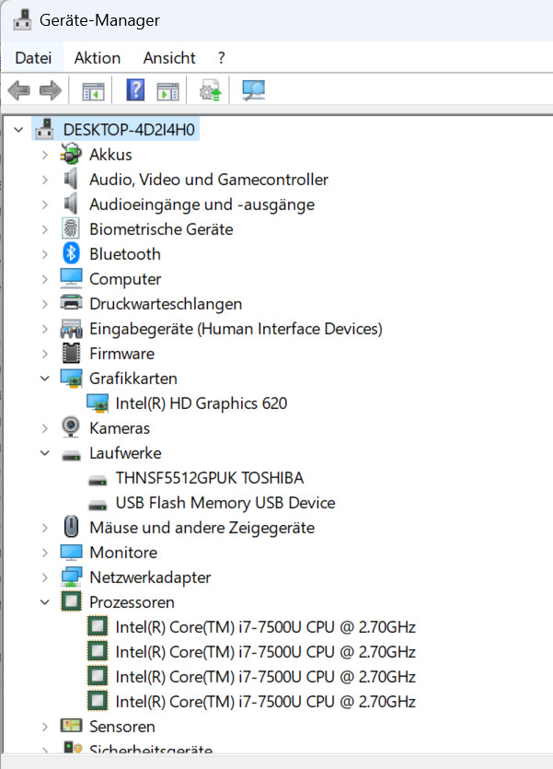Select the Druckwarteschlangen label

click(166, 304)
